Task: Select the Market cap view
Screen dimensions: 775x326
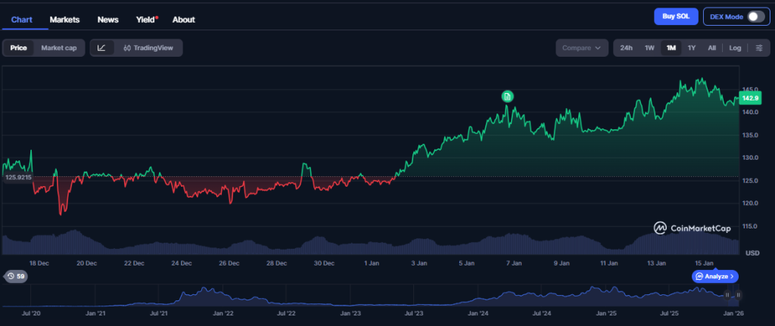Action: point(59,48)
